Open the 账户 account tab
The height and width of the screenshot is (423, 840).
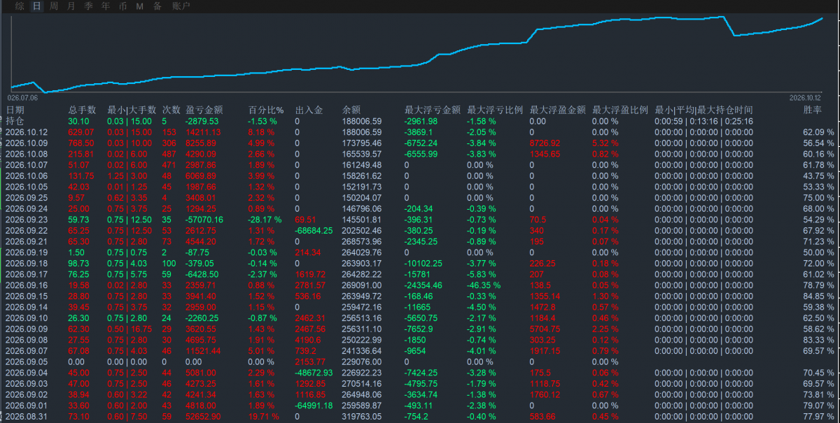181,6
